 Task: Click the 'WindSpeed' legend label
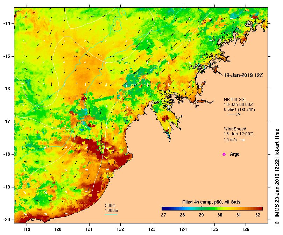click(235, 129)
